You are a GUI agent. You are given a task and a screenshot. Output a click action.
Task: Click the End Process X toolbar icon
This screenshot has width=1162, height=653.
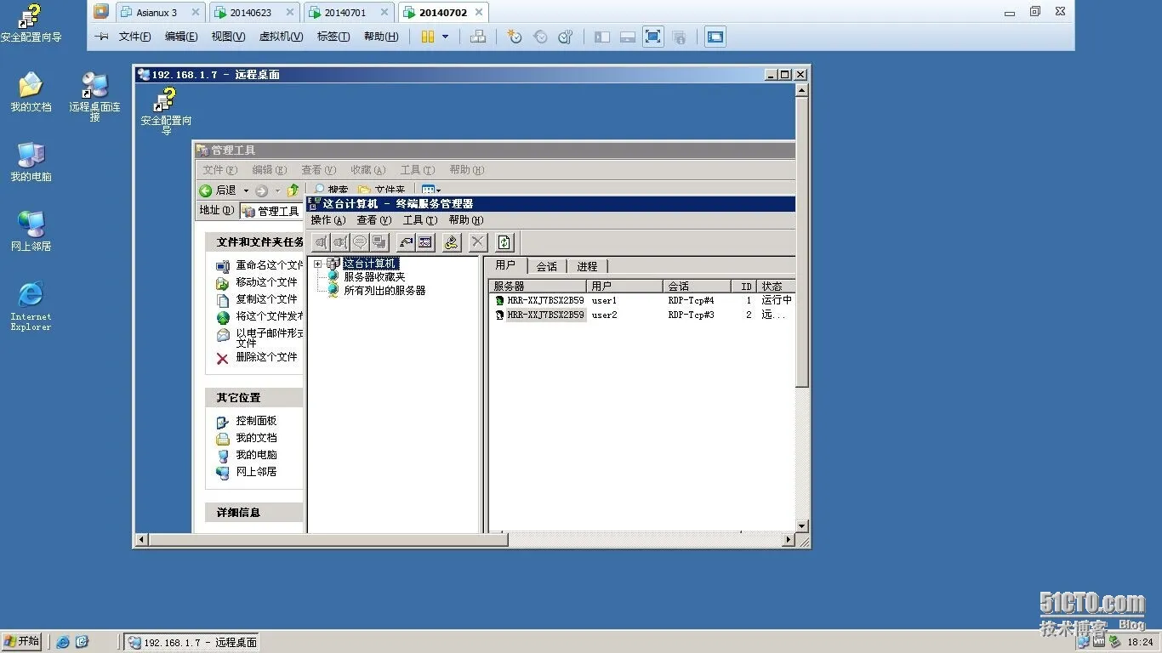(x=478, y=242)
